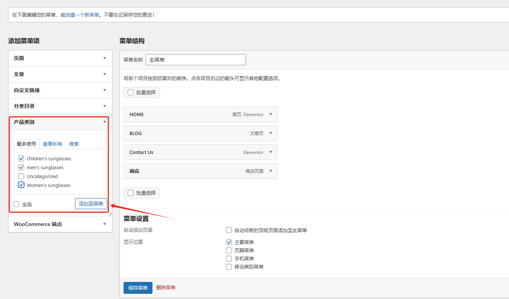
Task: Open the 商店 menu item options arrow
Action: 271,171
